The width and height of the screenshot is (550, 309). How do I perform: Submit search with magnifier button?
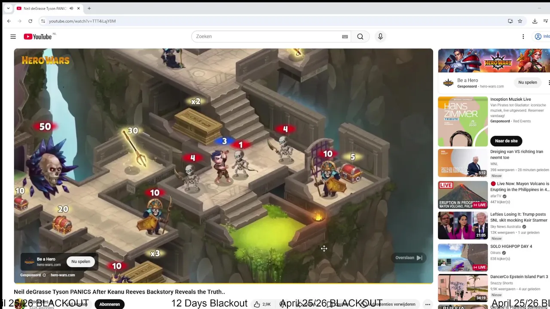click(360, 36)
